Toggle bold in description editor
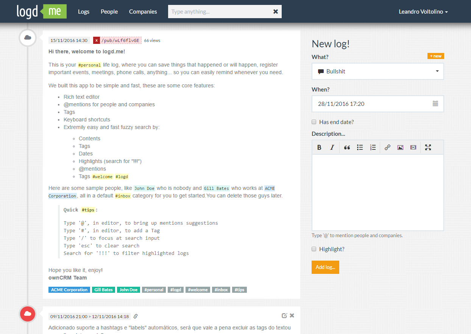The image size is (471, 334). click(x=319, y=148)
